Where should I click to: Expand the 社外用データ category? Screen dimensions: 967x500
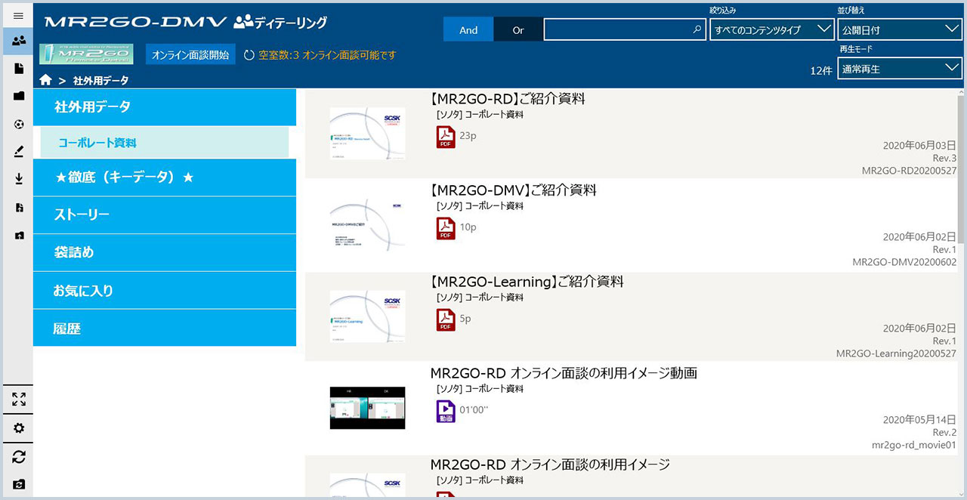(165, 106)
